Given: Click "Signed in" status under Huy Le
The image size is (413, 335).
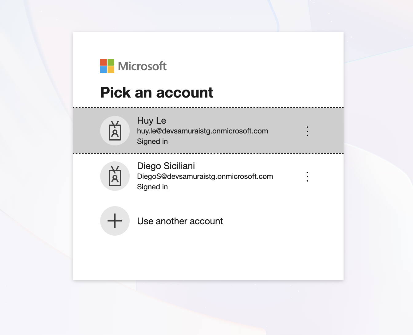Looking at the screenshot, I should (x=152, y=141).
